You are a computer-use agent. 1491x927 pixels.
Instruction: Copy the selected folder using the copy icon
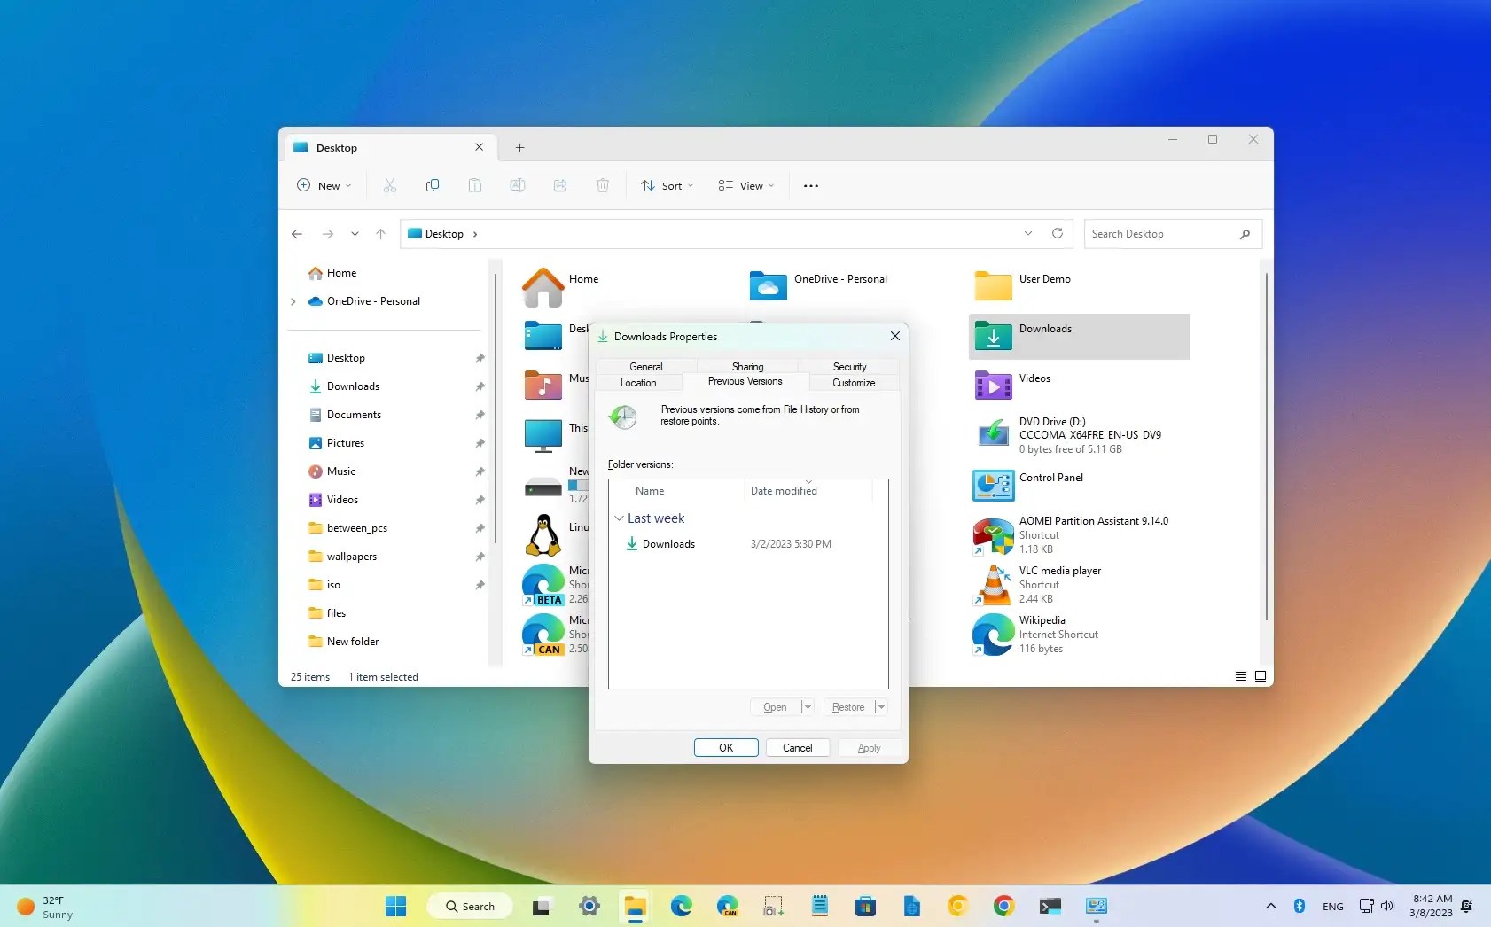click(433, 185)
